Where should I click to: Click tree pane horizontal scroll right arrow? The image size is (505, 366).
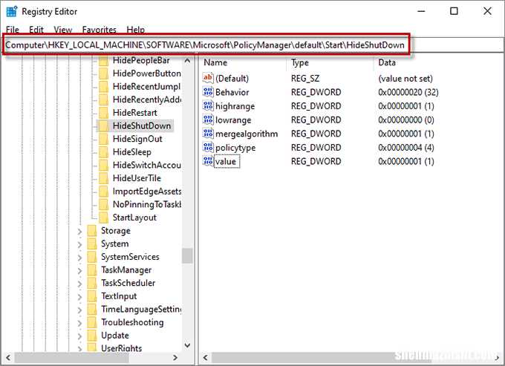click(175, 358)
